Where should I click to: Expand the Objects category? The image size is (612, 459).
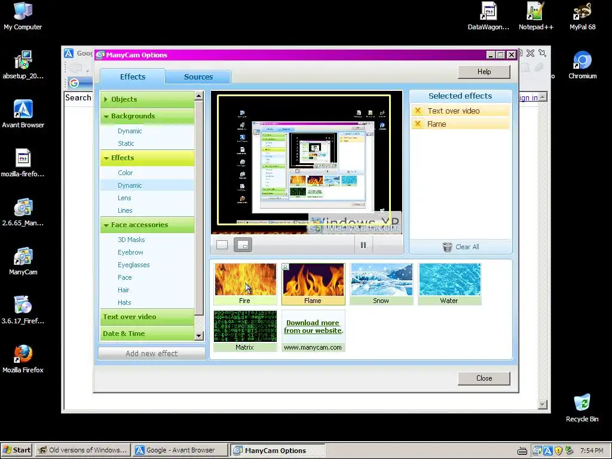coord(147,99)
